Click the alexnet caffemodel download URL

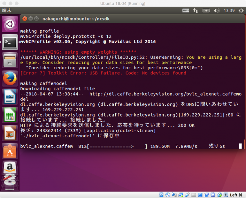[x=165, y=94]
